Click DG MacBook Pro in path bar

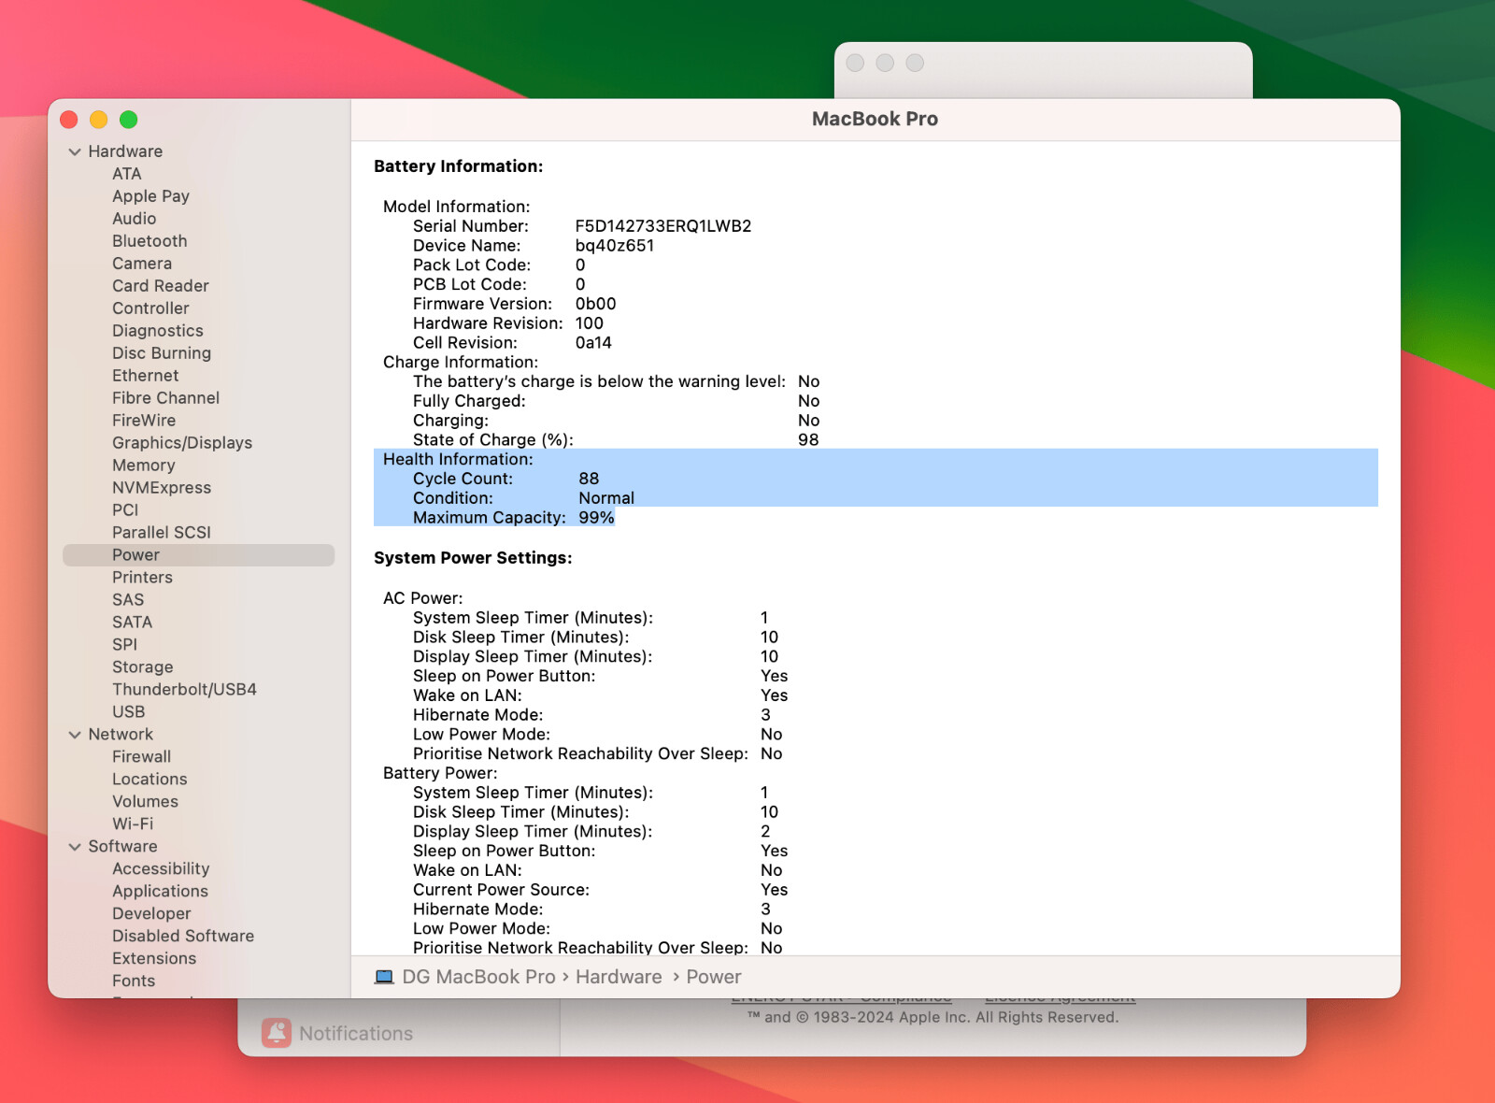click(x=478, y=977)
